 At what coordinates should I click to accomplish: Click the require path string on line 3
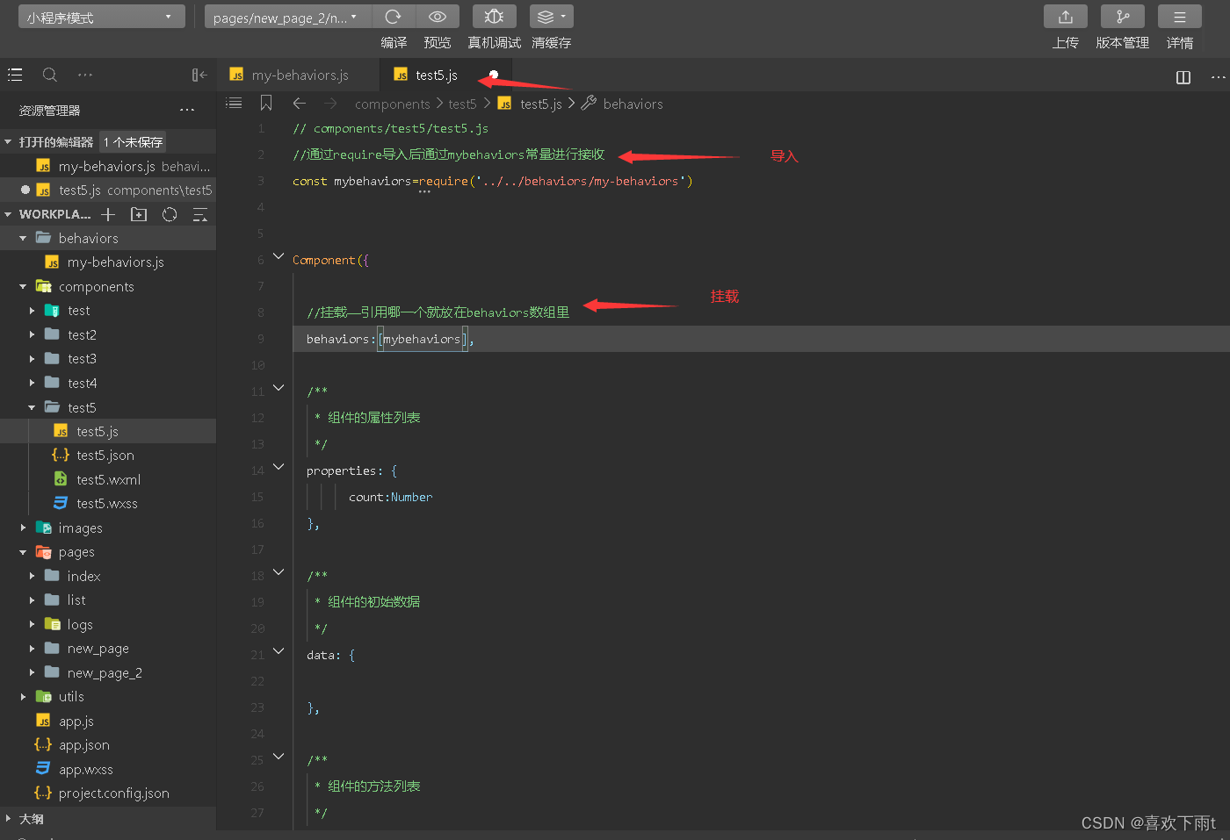581,182
